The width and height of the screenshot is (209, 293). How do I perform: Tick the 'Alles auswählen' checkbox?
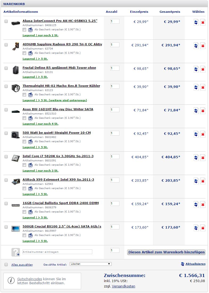point(6,264)
